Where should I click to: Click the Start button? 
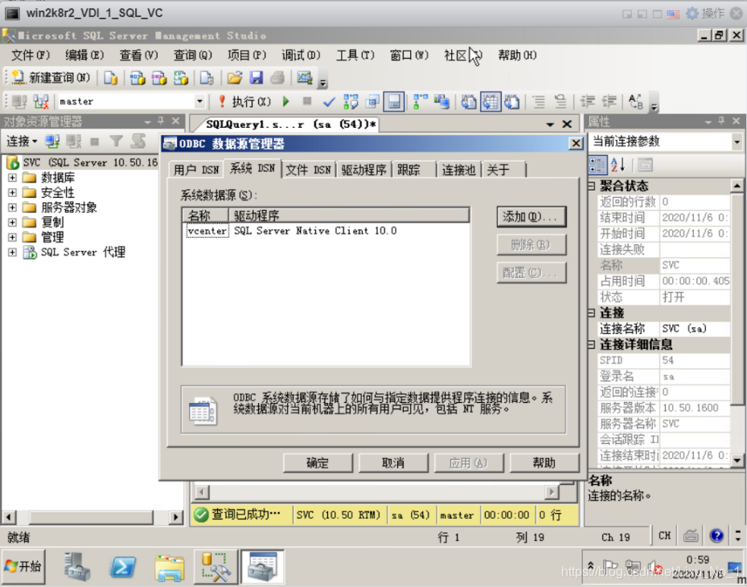(23, 567)
